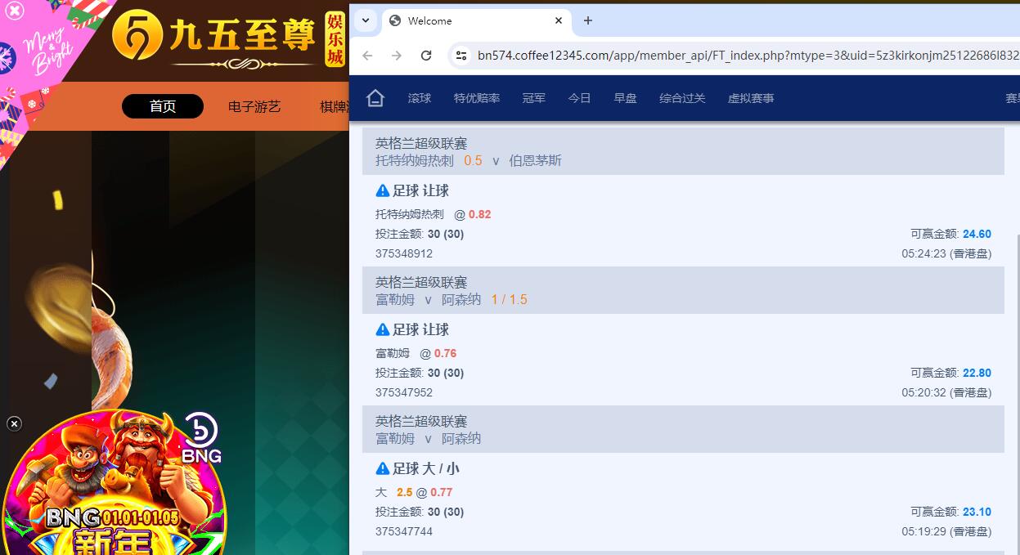Focus the URL address bar
Viewport: 1020px width, 555px height.
[x=748, y=56]
